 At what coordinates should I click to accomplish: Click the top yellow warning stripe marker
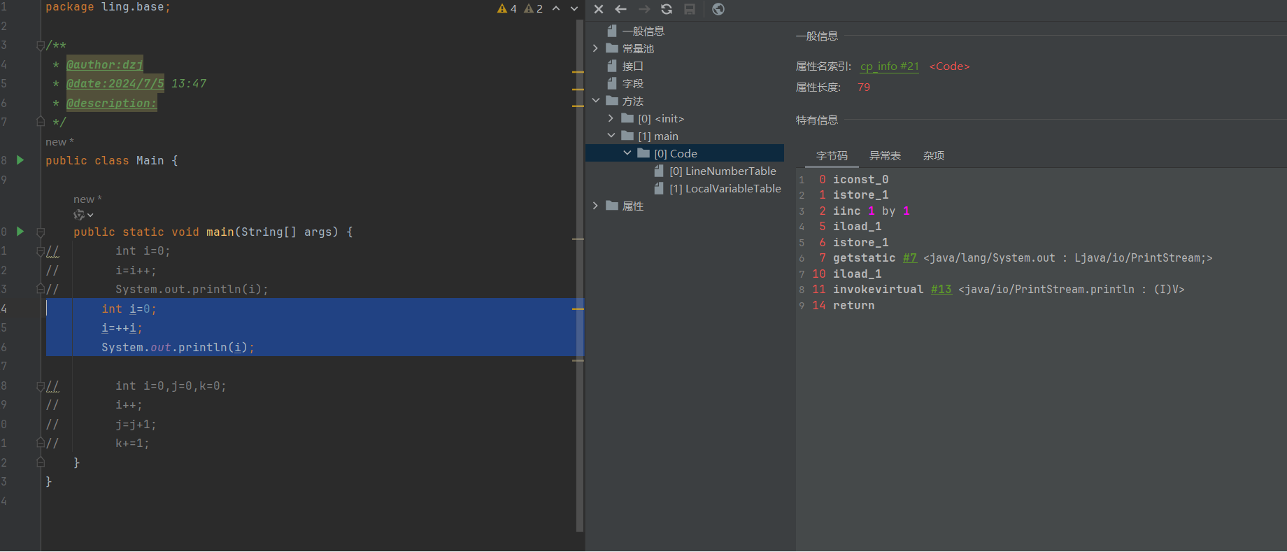pos(578,72)
